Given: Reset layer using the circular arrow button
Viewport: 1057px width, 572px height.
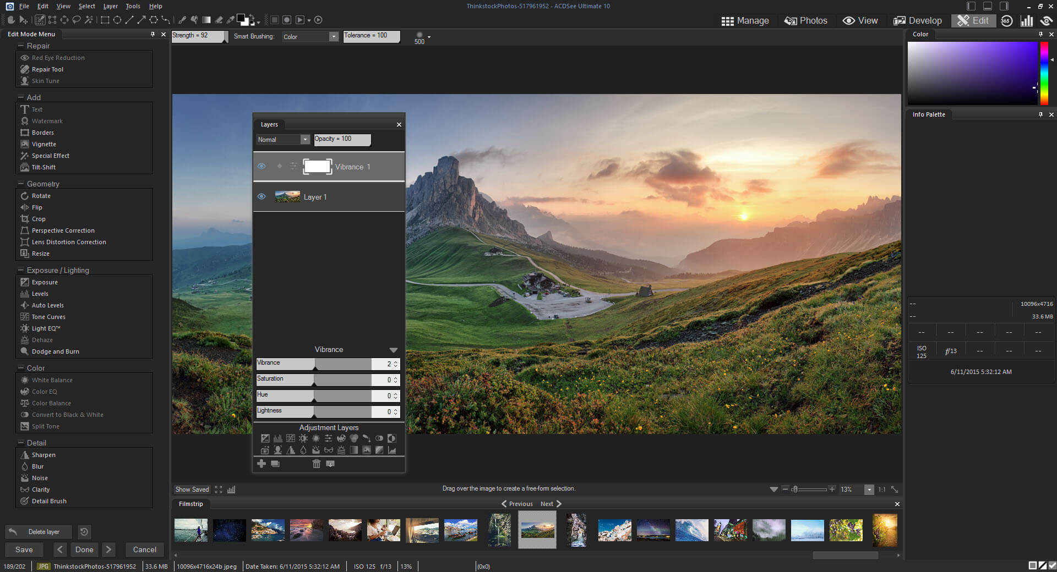Looking at the screenshot, I should click(84, 532).
